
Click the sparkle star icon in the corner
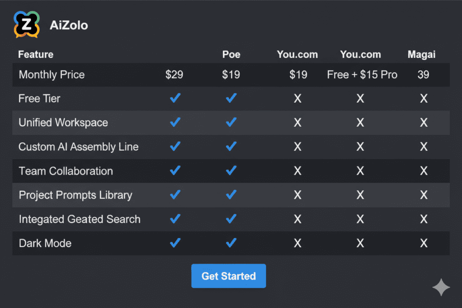pyautogui.click(x=441, y=287)
